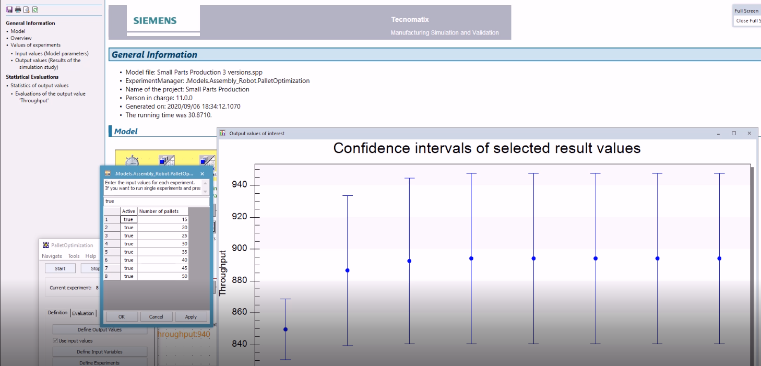Click the partly hidden Stop button
The image size is (761, 366).
(92, 268)
